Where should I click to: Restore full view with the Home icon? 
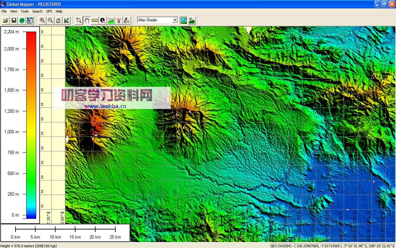coord(58,20)
